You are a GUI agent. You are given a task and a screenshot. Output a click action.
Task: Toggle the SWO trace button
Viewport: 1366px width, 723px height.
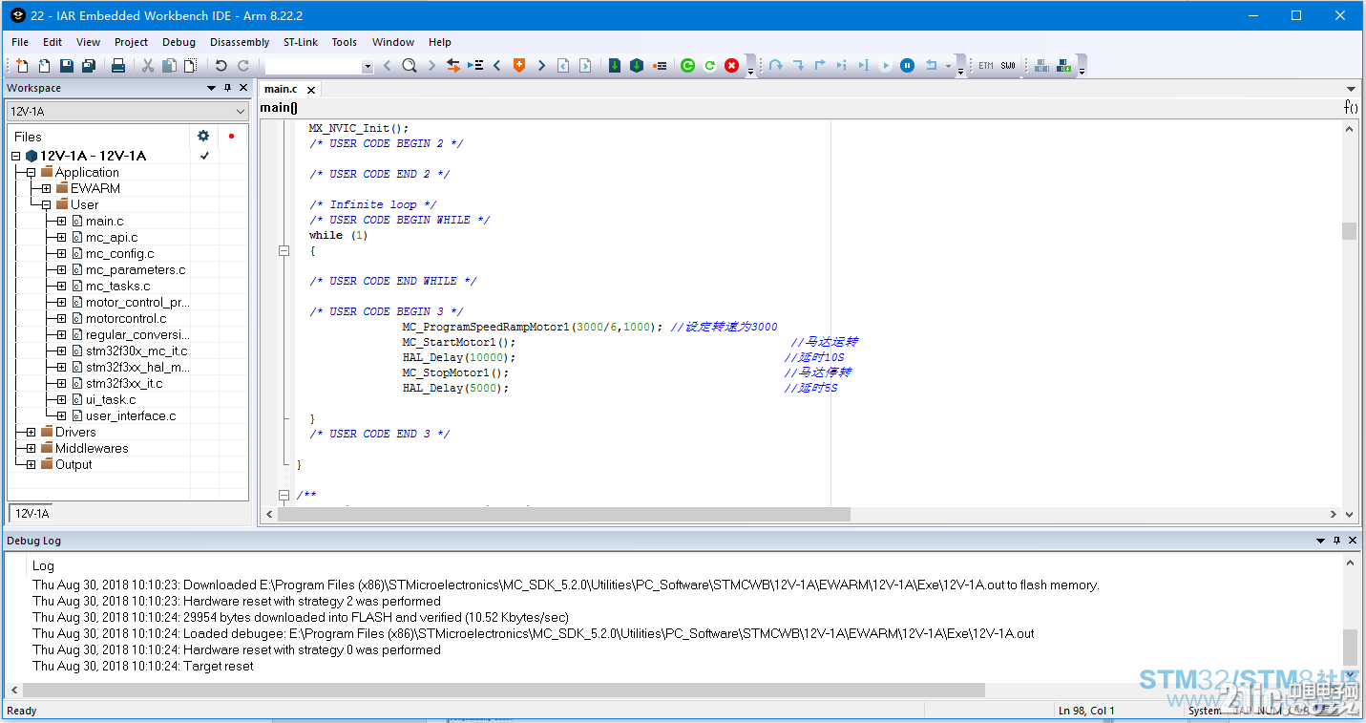tap(1008, 66)
